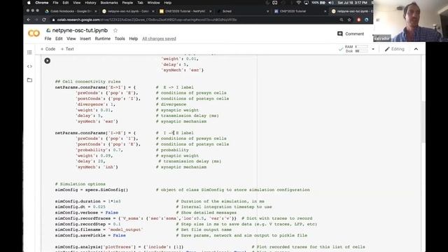Screen dimensions: 448x252
Task: Click the volume icon in menu bar
Action: pyautogui.click(x=331, y=3)
